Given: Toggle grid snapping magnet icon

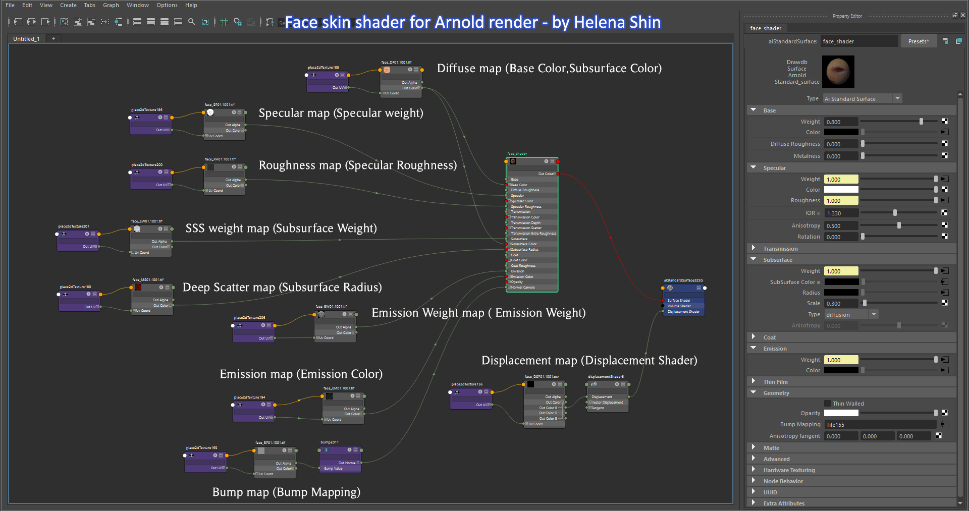Looking at the screenshot, I should pyautogui.click(x=238, y=22).
